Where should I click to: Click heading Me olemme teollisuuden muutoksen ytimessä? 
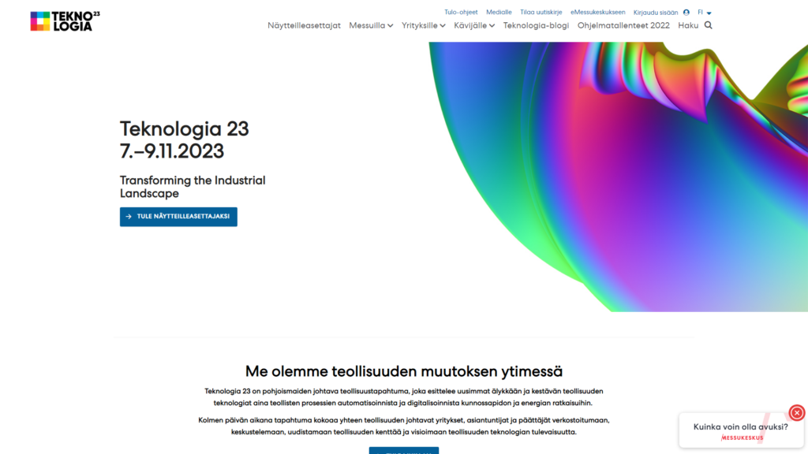(404, 371)
